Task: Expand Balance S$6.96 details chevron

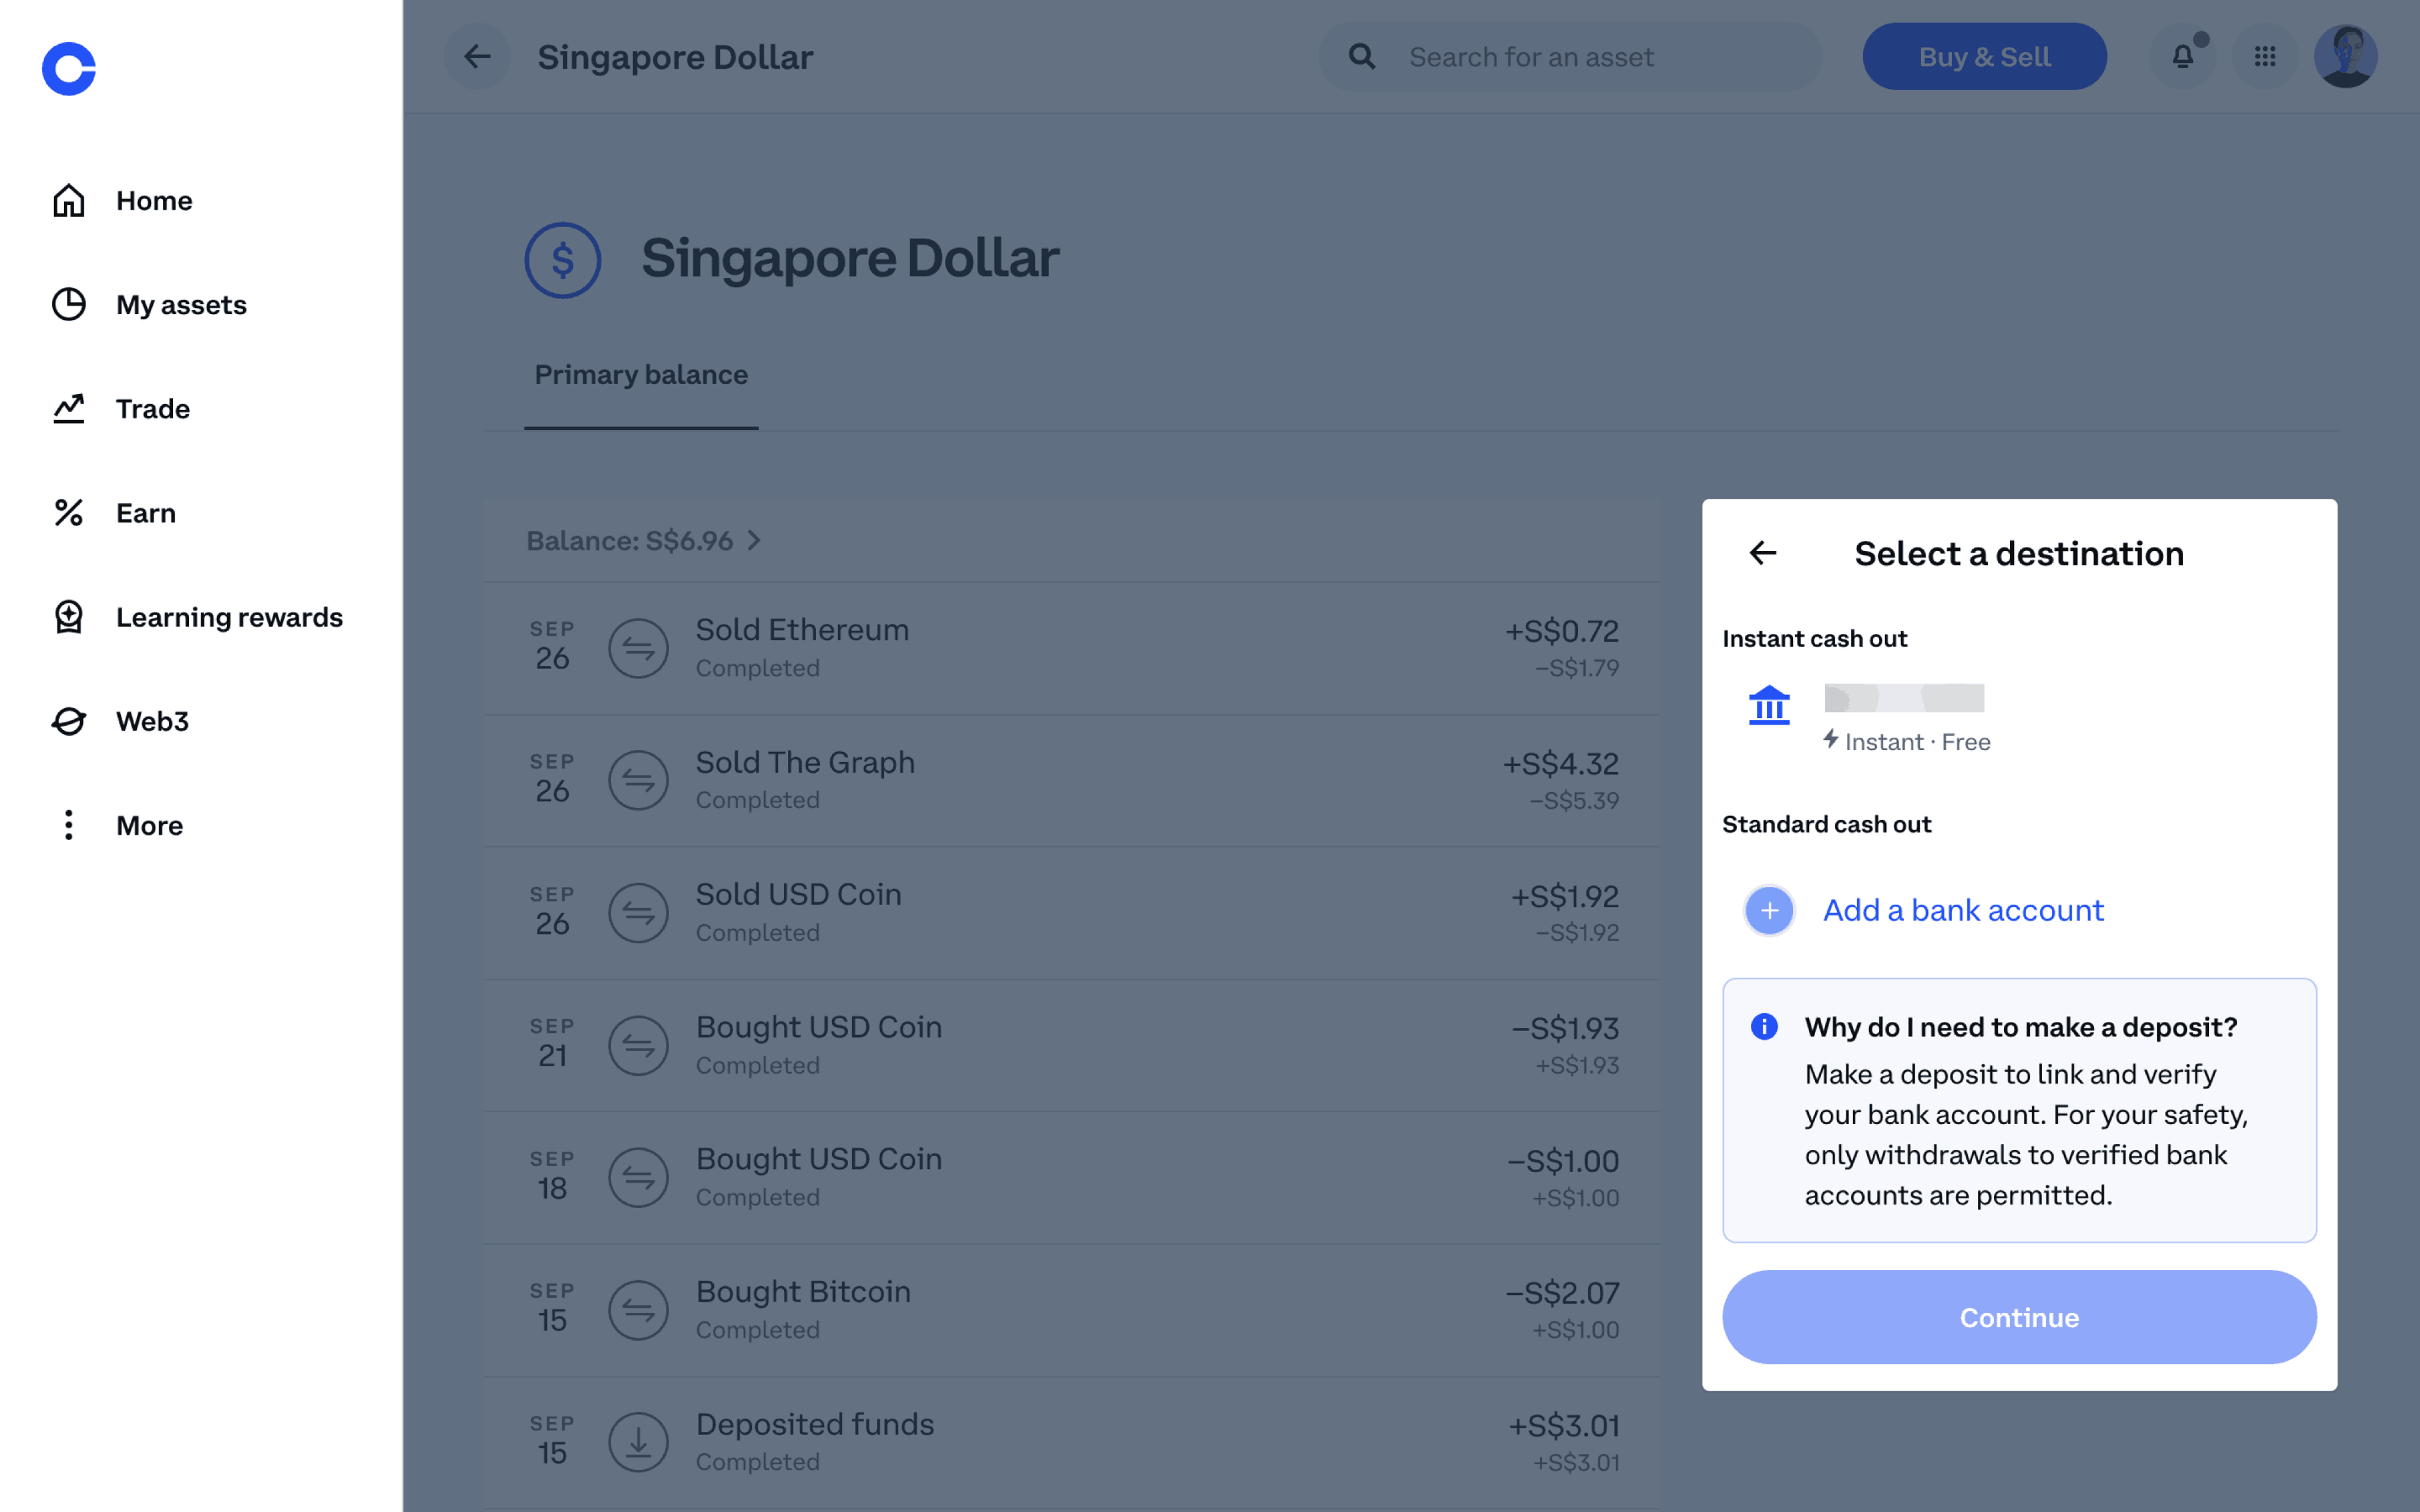Action: click(x=755, y=541)
